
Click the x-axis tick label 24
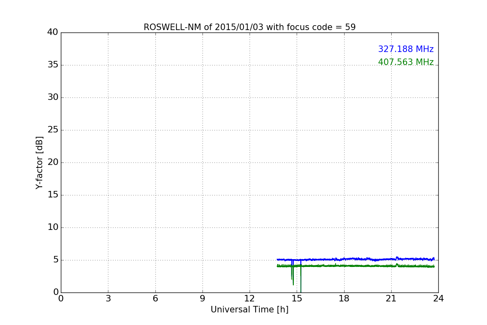(438, 299)
